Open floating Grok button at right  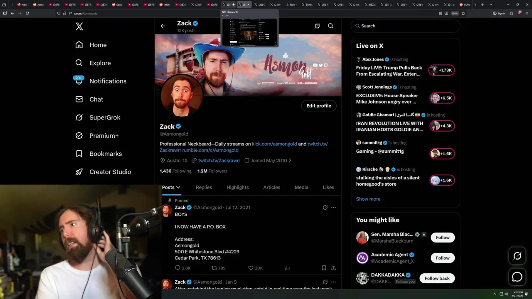pyautogui.click(x=517, y=256)
